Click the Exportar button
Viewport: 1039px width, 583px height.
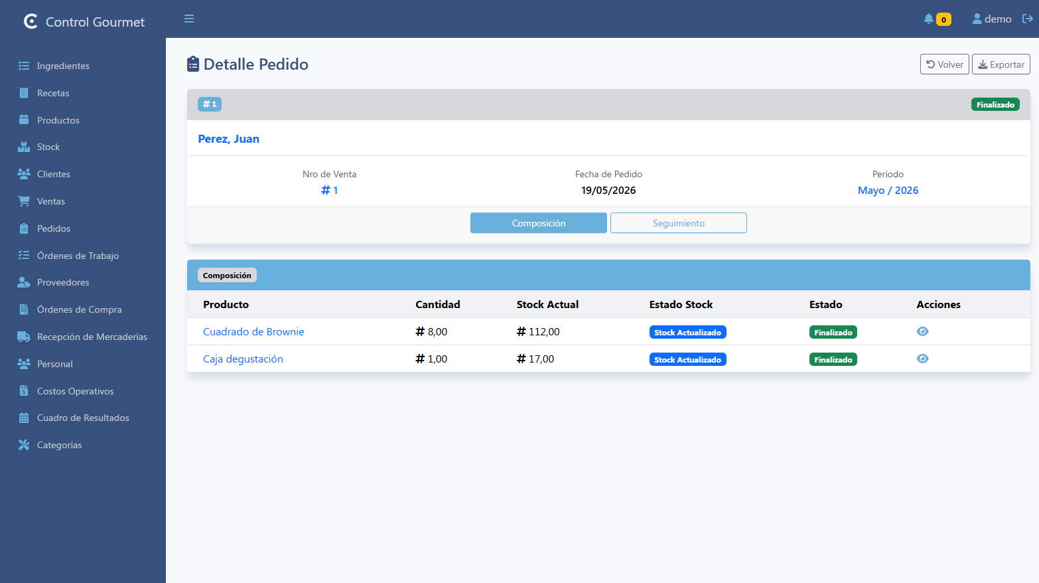(1001, 64)
